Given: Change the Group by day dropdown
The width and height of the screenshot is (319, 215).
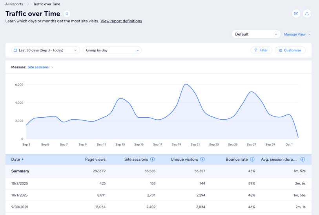Looking at the screenshot, I should click(112, 50).
